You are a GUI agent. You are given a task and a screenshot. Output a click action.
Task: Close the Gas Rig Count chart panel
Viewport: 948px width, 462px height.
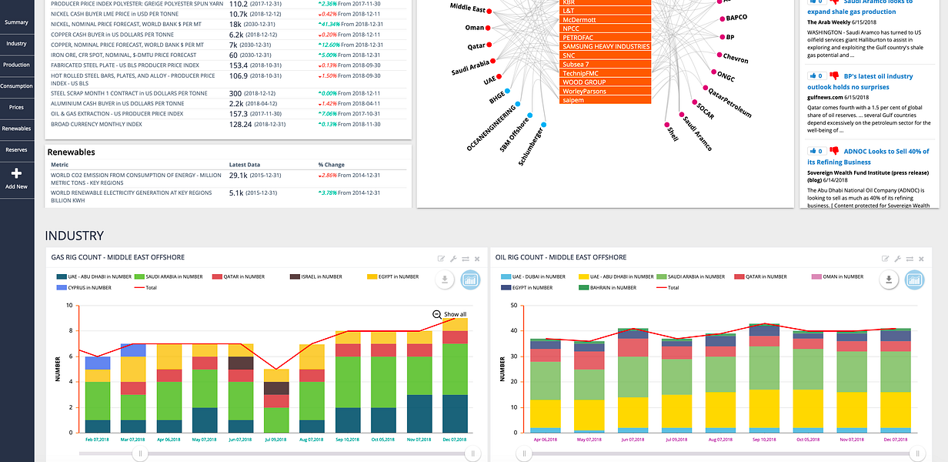click(x=477, y=259)
